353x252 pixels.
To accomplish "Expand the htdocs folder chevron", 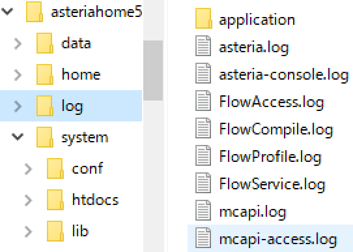I will [x=28, y=200].
